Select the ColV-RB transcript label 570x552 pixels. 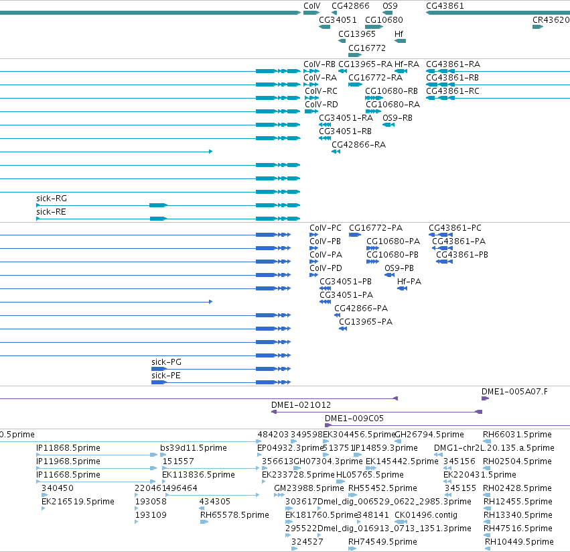point(319,64)
